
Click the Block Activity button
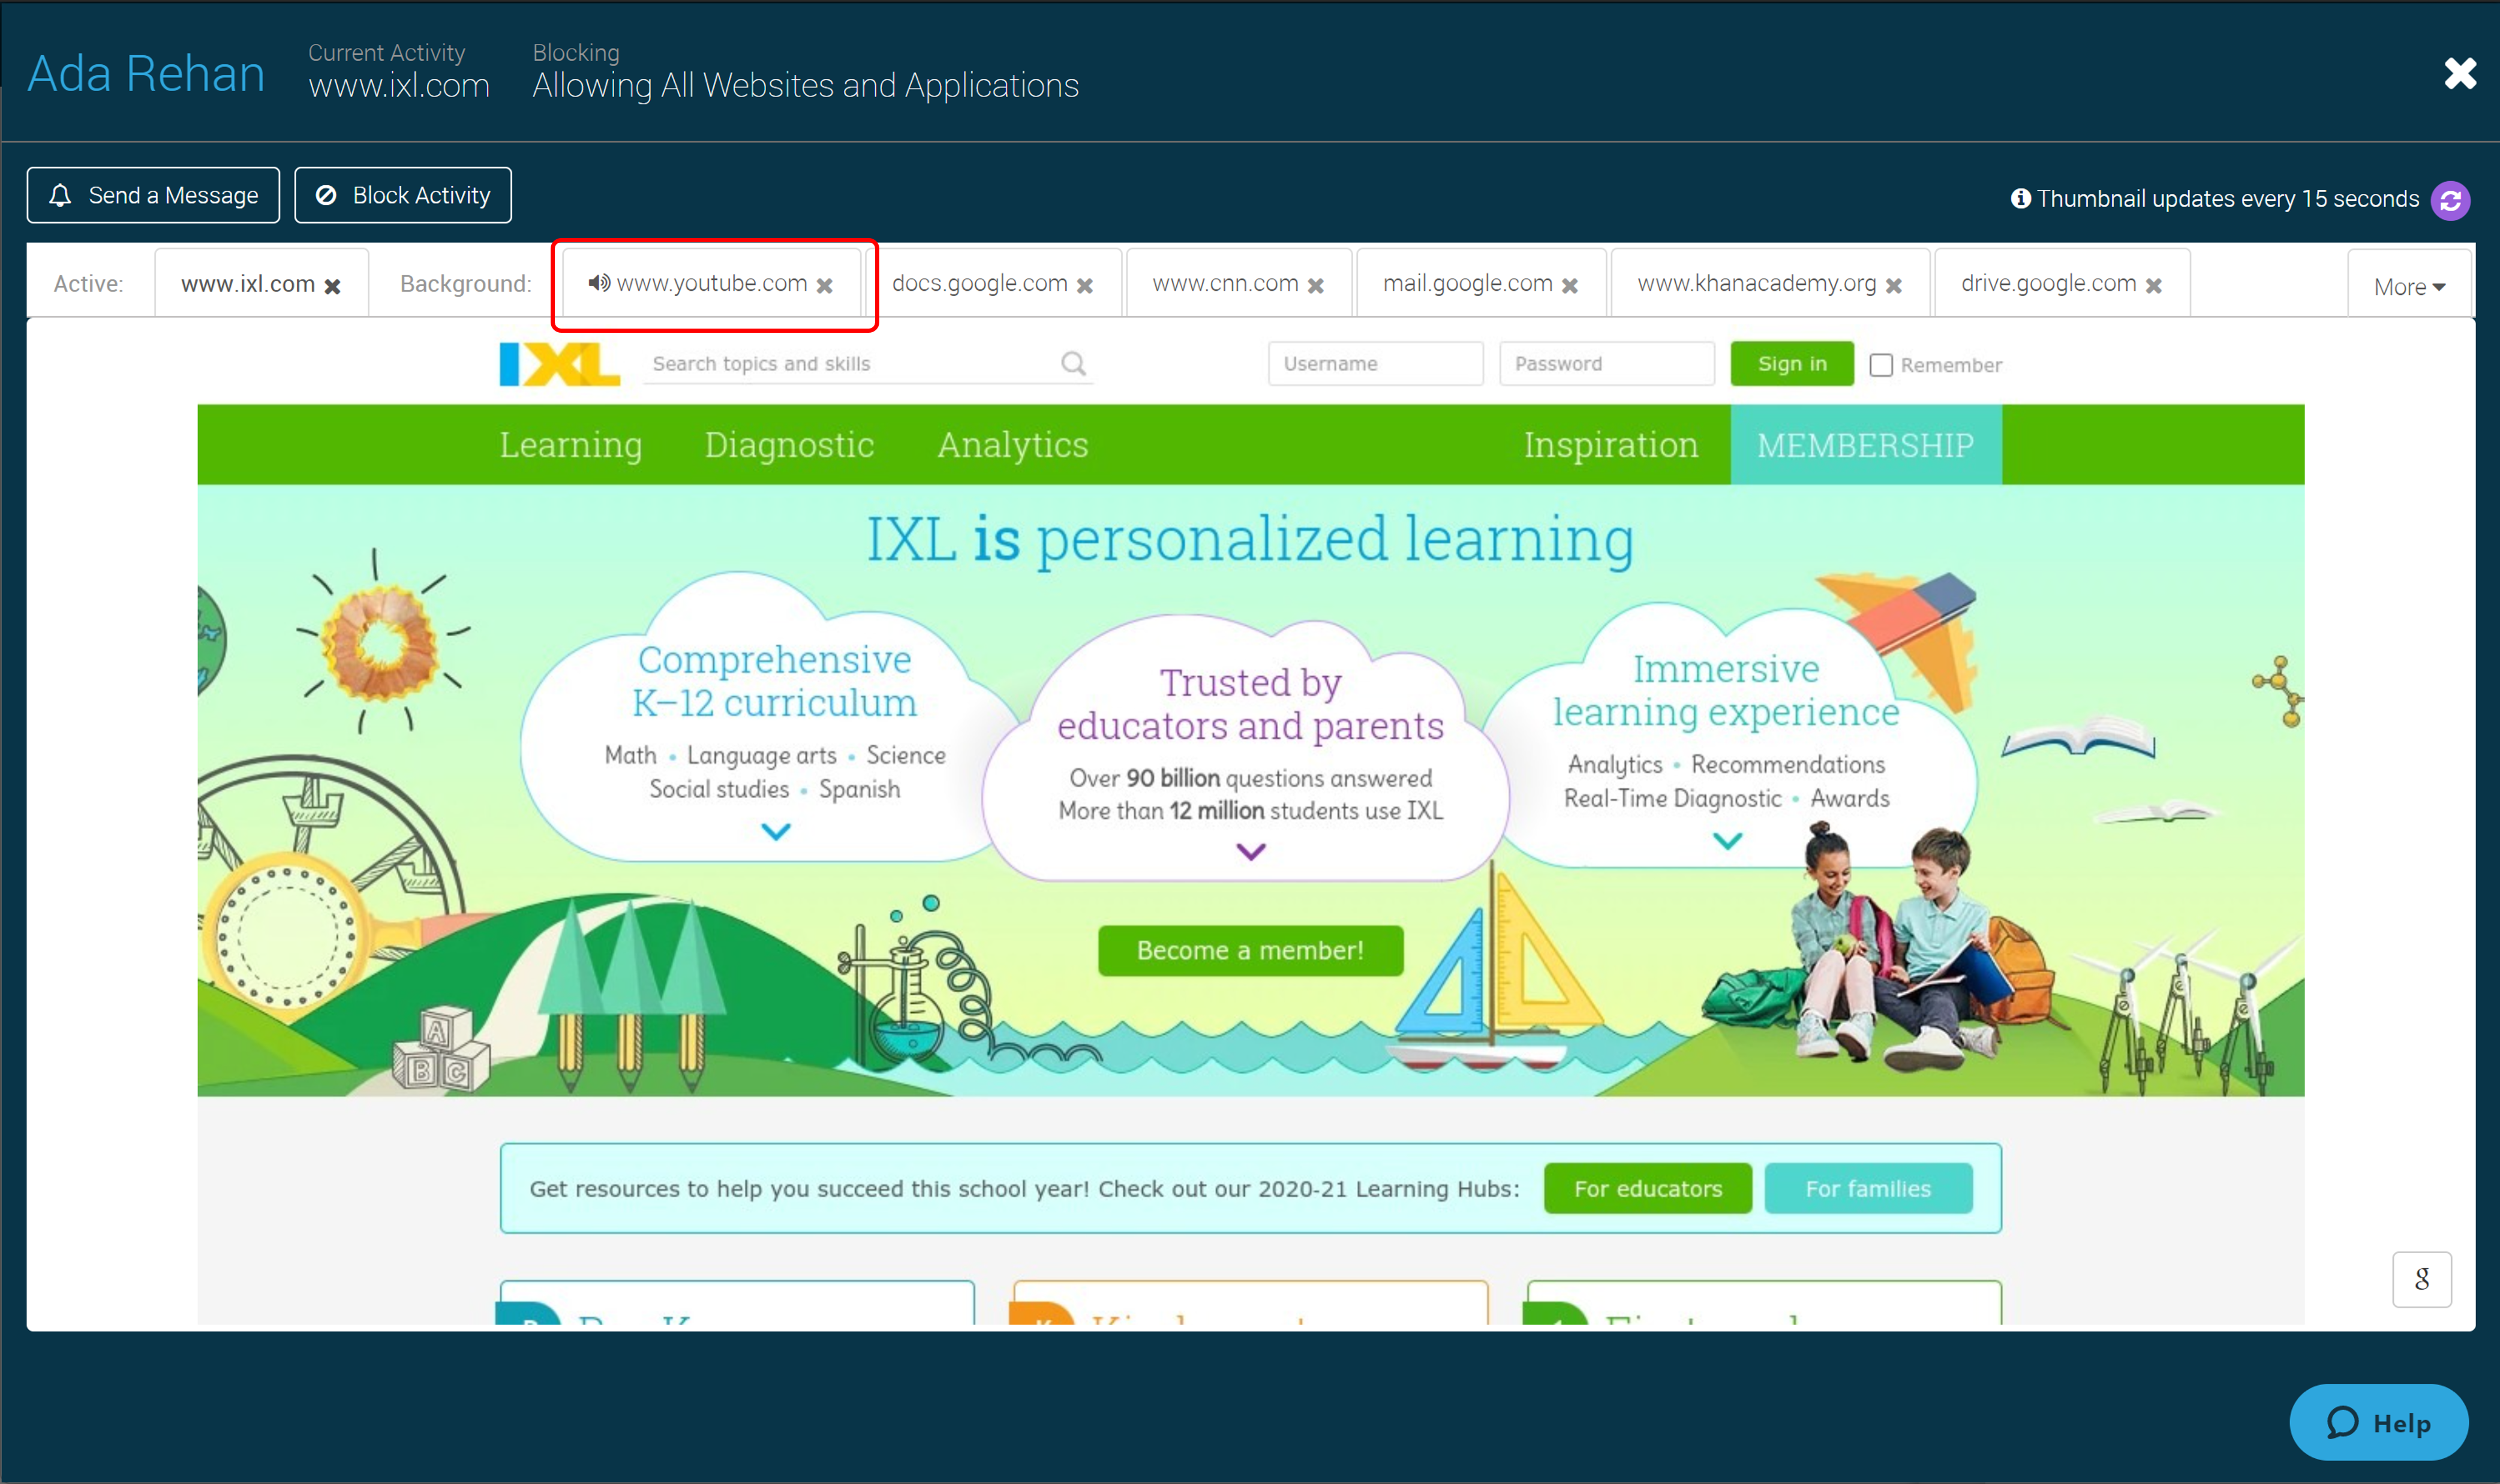point(402,195)
